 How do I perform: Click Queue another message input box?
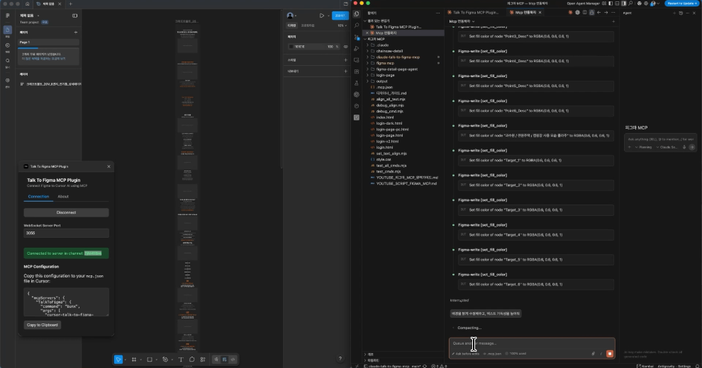[532, 343]
